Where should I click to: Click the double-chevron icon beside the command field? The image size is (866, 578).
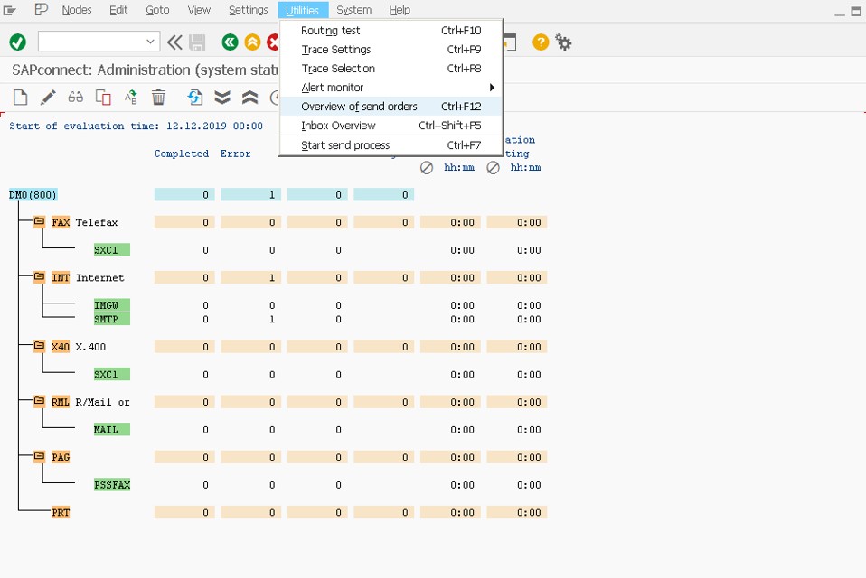pos(174,42)
